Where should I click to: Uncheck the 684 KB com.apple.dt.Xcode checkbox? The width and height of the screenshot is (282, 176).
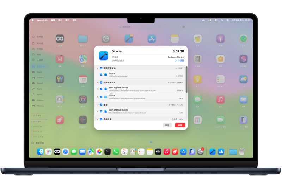point(101,89)
